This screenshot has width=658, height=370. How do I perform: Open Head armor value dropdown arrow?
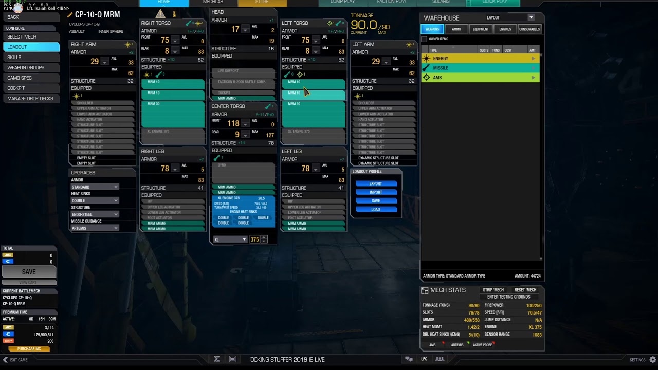coord(245,30)
